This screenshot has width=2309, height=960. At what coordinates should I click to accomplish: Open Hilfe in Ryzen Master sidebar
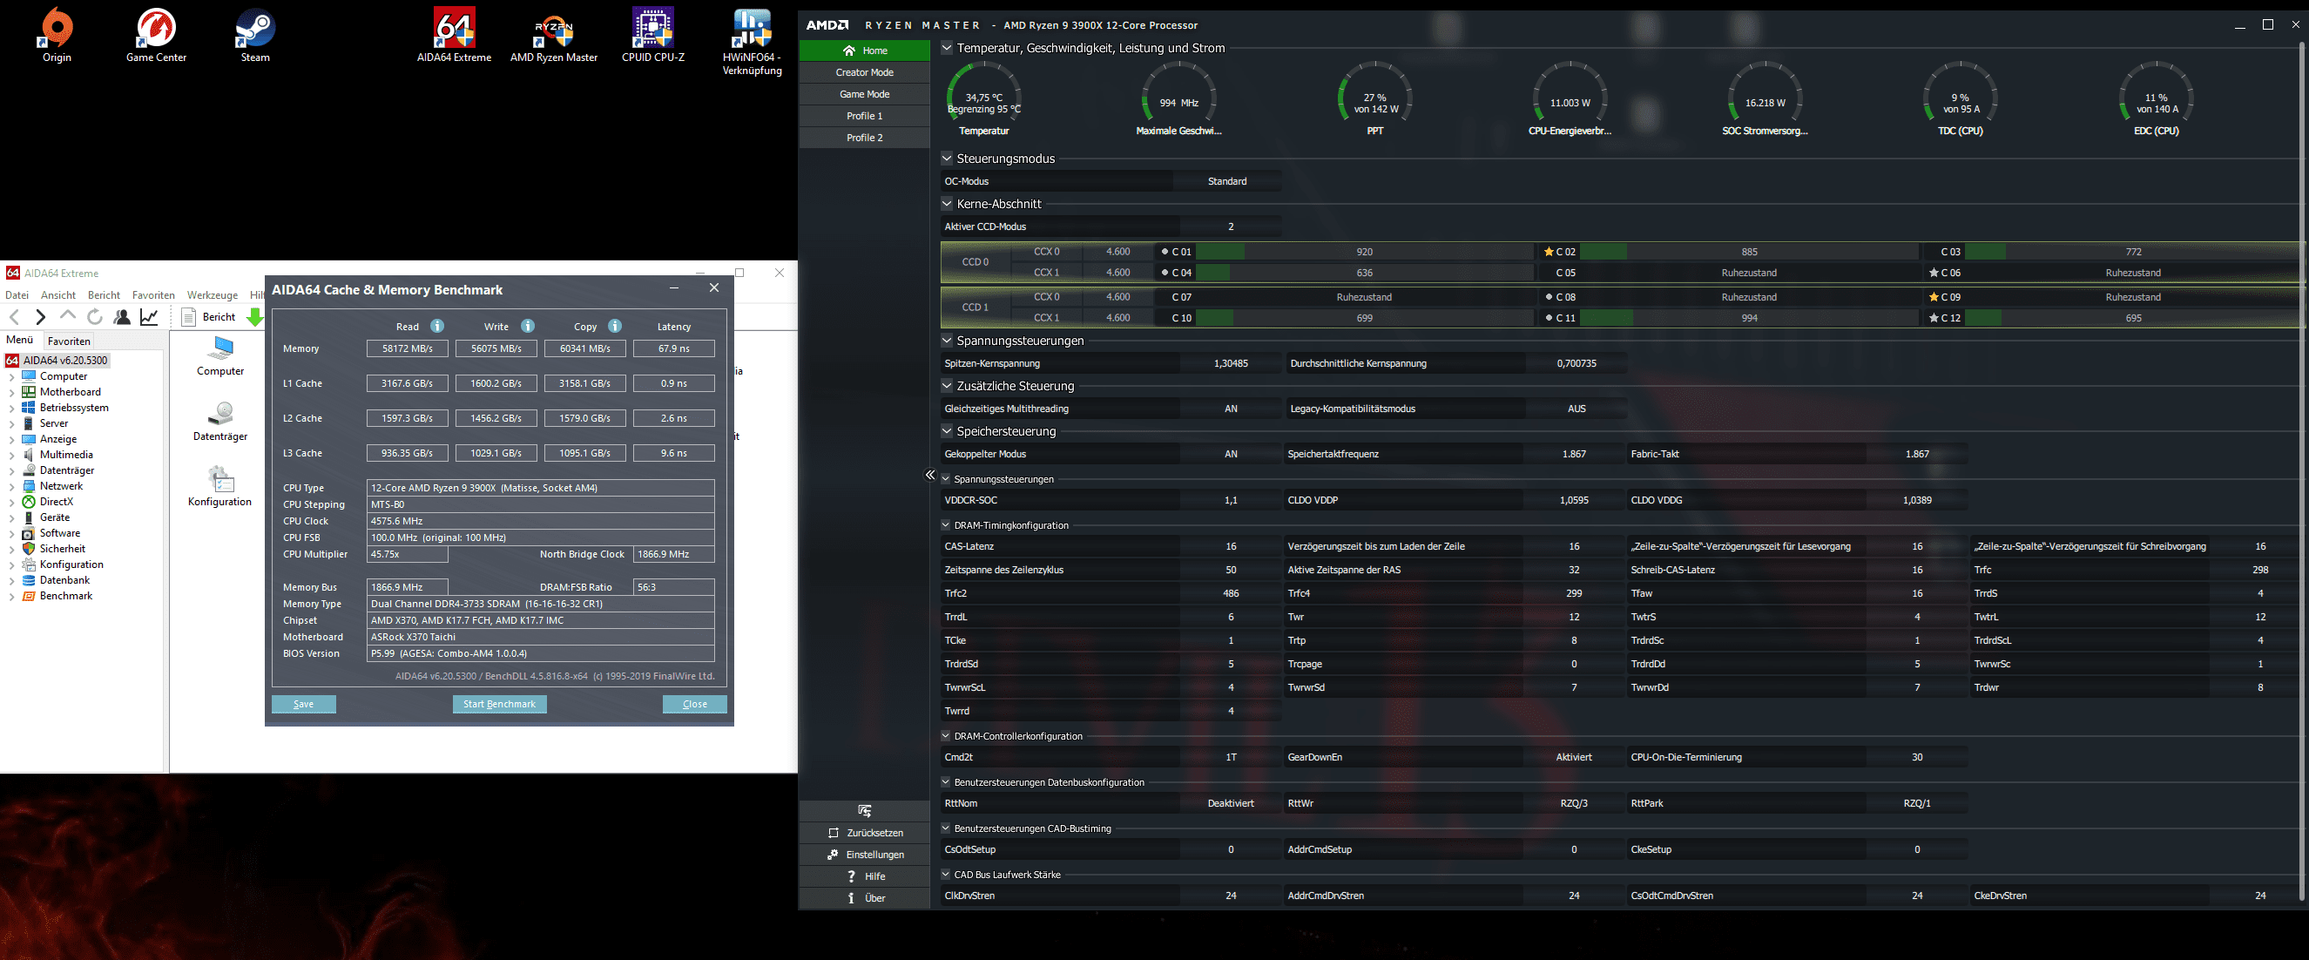865,876
